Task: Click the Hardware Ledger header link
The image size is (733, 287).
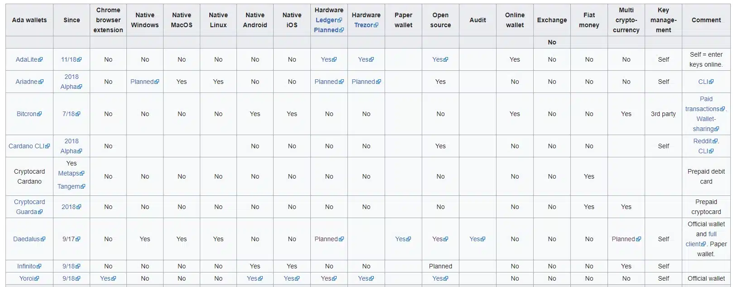Action: (329, 20)
